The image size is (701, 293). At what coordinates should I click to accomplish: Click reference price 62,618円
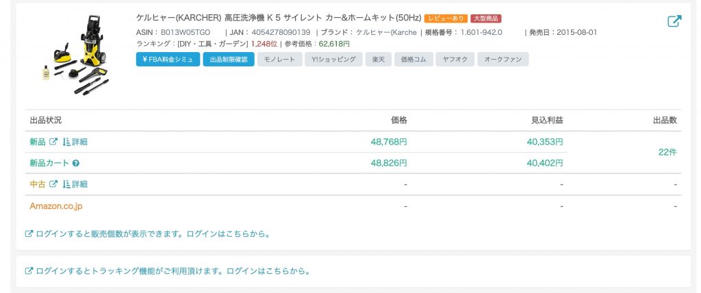334,44
